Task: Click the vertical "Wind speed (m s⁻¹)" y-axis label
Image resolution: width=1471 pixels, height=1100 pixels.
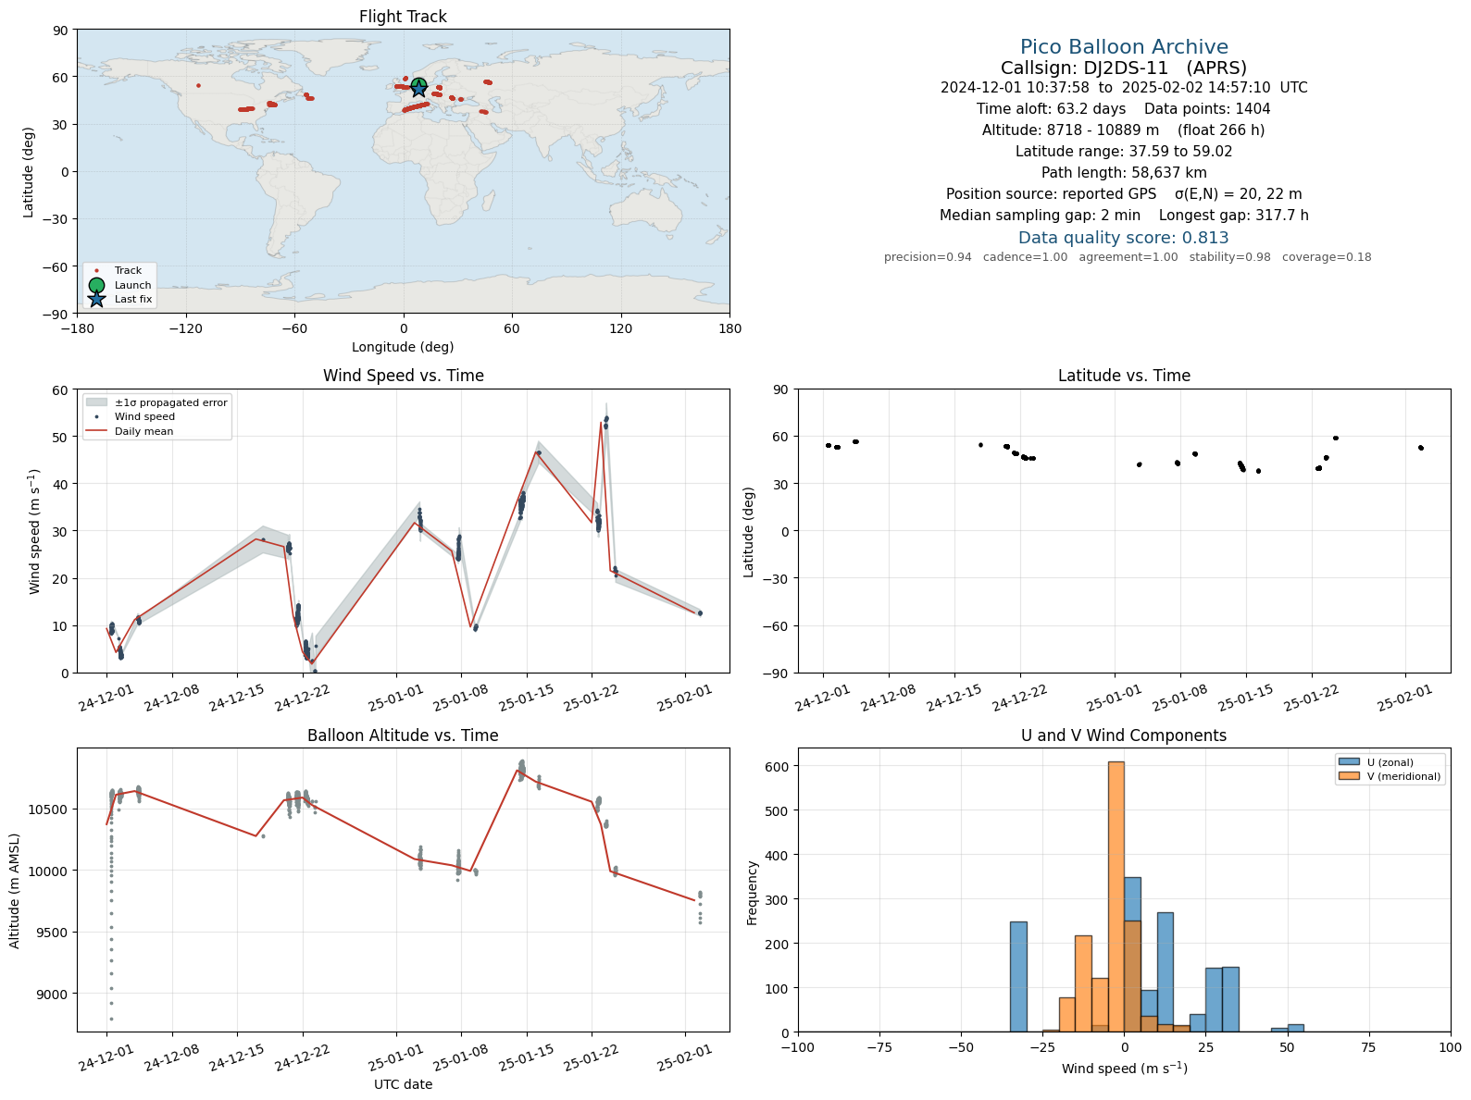Action: tap(35, 532)
